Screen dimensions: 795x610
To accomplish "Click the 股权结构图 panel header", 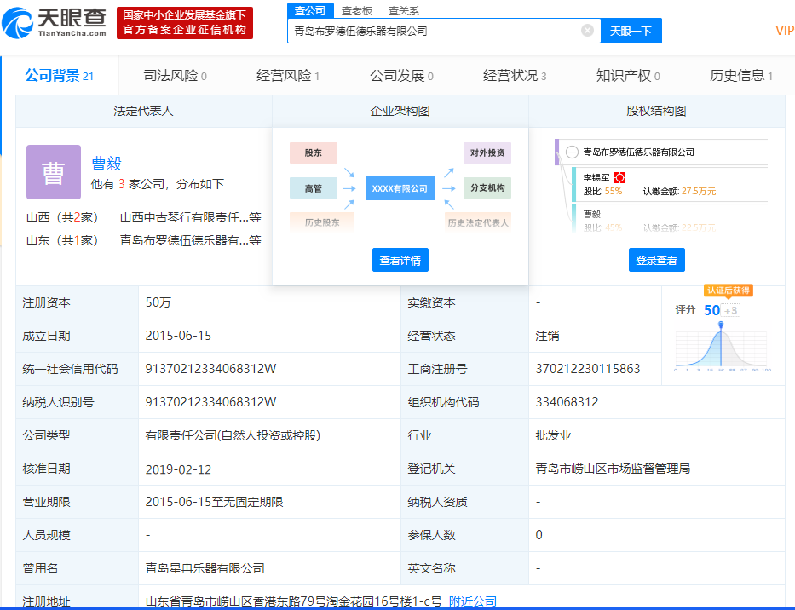I will (x=657, y=111).
